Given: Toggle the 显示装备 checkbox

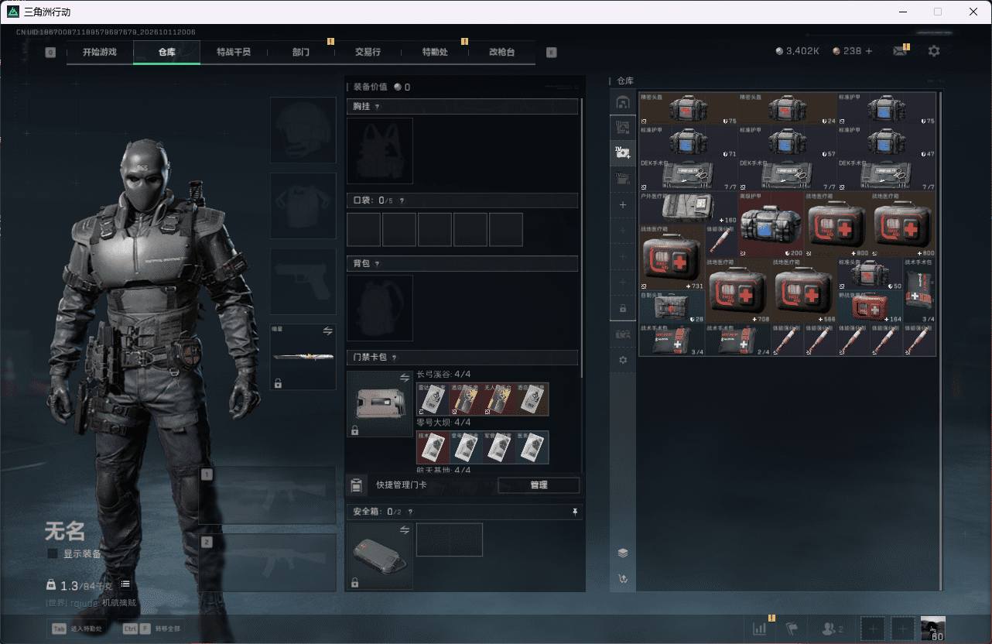Looking at the screenshot, I should click(x=53, y=553).
